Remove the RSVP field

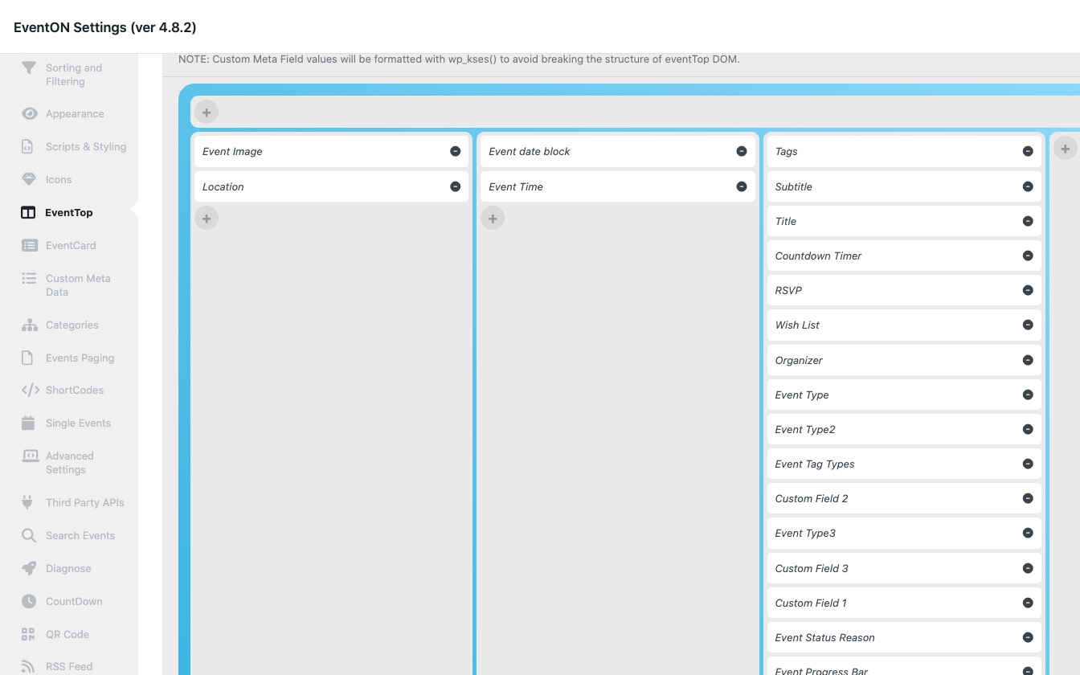(x=1028, y=290)
